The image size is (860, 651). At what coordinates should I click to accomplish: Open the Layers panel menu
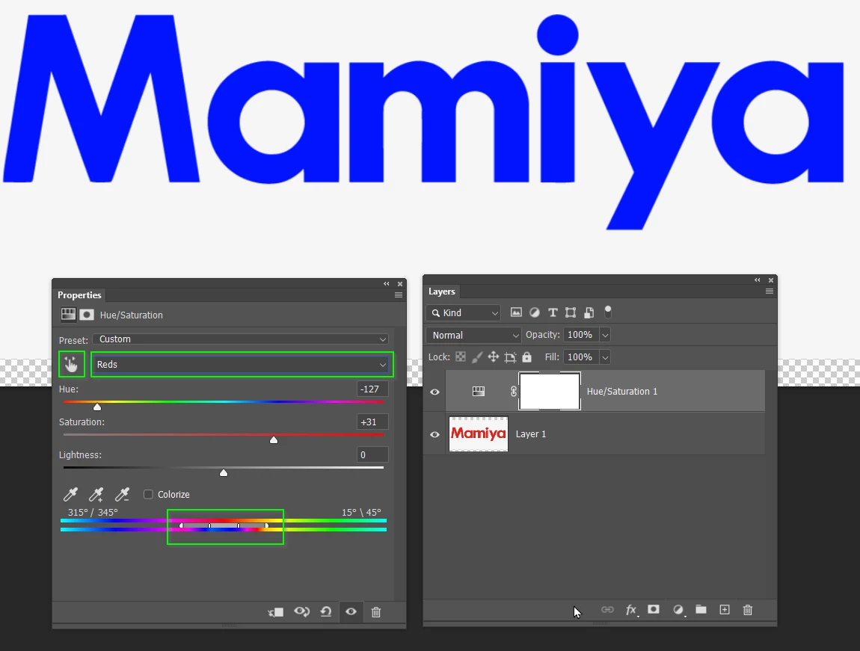coord(770,291)
